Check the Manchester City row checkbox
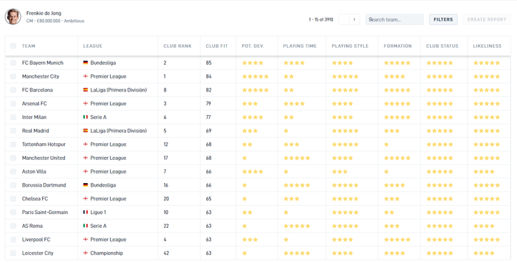The height and width of the screenshot is (263, 517). click(13, 76)
